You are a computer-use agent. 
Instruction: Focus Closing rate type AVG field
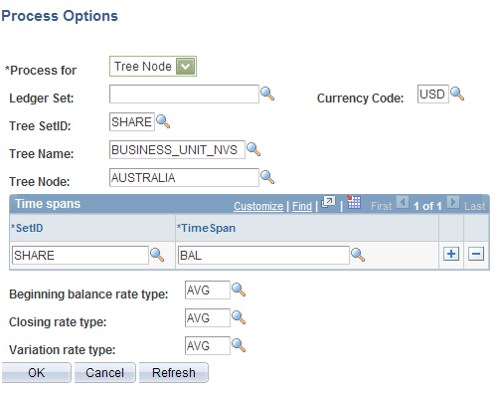[x=208, y=317]
